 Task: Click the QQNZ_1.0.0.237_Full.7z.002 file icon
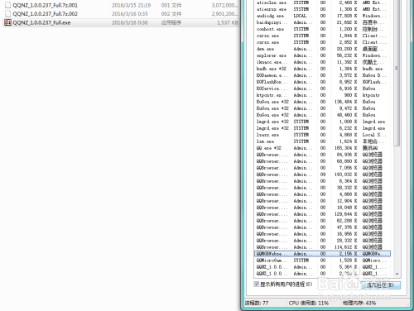pos(8,14)
